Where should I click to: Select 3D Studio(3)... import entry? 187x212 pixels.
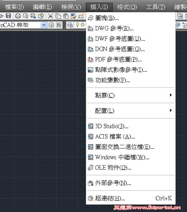coord(131,126)
